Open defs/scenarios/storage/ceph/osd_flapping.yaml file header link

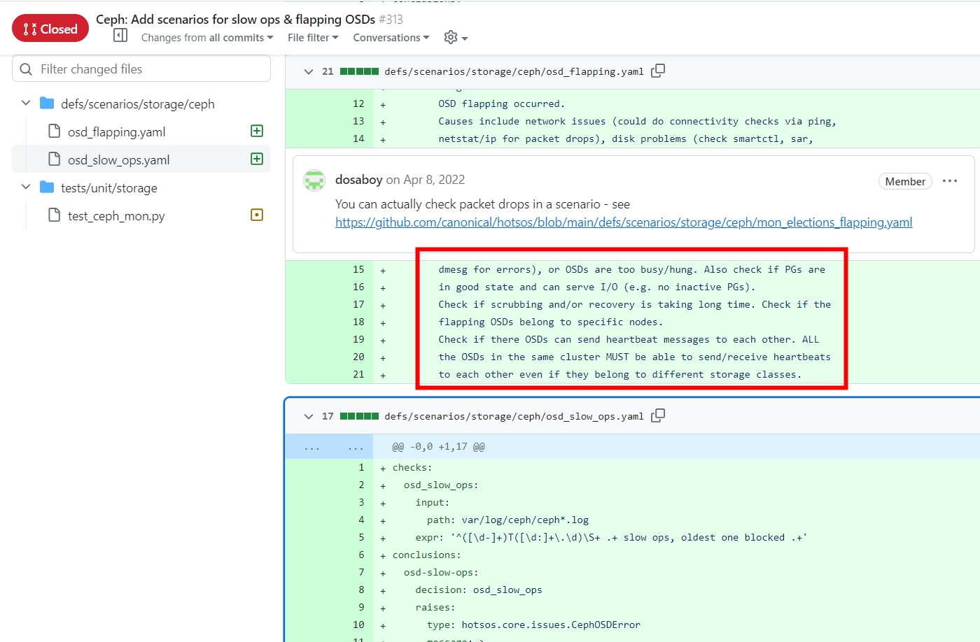point(514,71)
